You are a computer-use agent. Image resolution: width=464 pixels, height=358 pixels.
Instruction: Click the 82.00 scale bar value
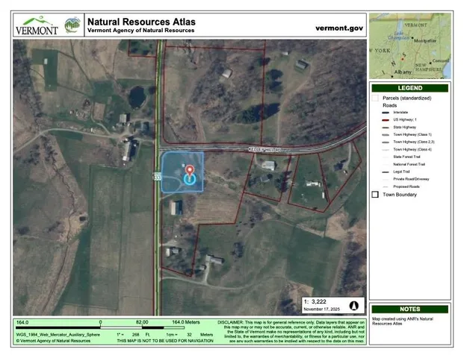click(142, 322)
